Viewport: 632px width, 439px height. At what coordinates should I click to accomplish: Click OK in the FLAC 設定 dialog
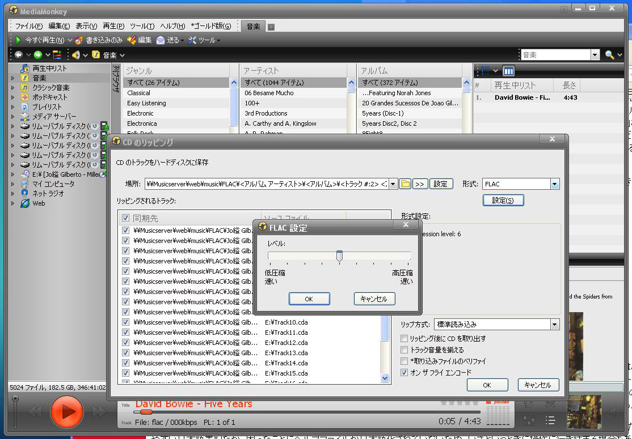(x=309, y=299)
